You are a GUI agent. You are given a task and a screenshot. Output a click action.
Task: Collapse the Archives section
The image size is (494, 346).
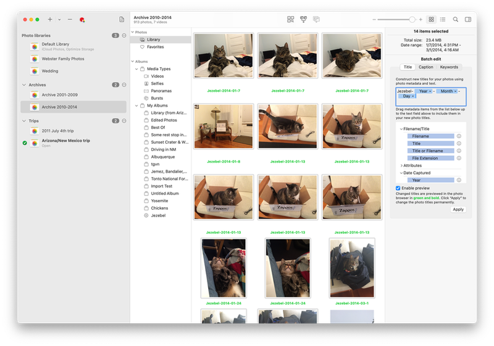pos(124,84)
